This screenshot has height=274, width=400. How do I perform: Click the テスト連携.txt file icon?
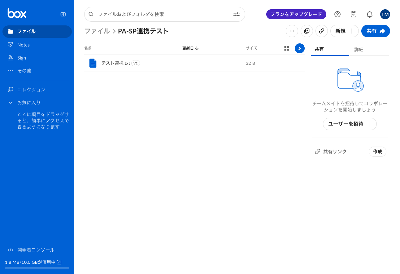point(93,63)
